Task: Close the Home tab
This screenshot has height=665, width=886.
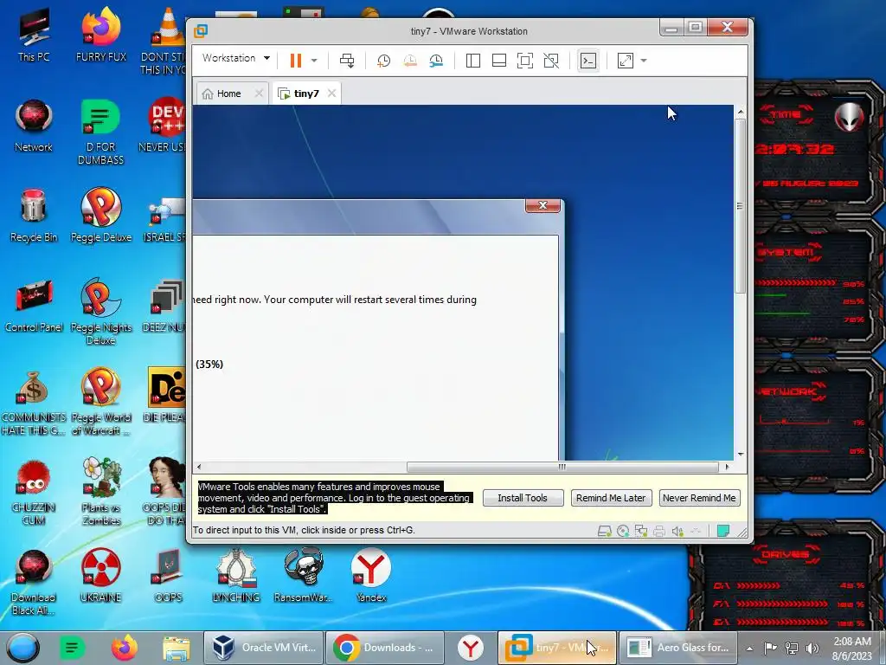Action: tap(259, 94)
